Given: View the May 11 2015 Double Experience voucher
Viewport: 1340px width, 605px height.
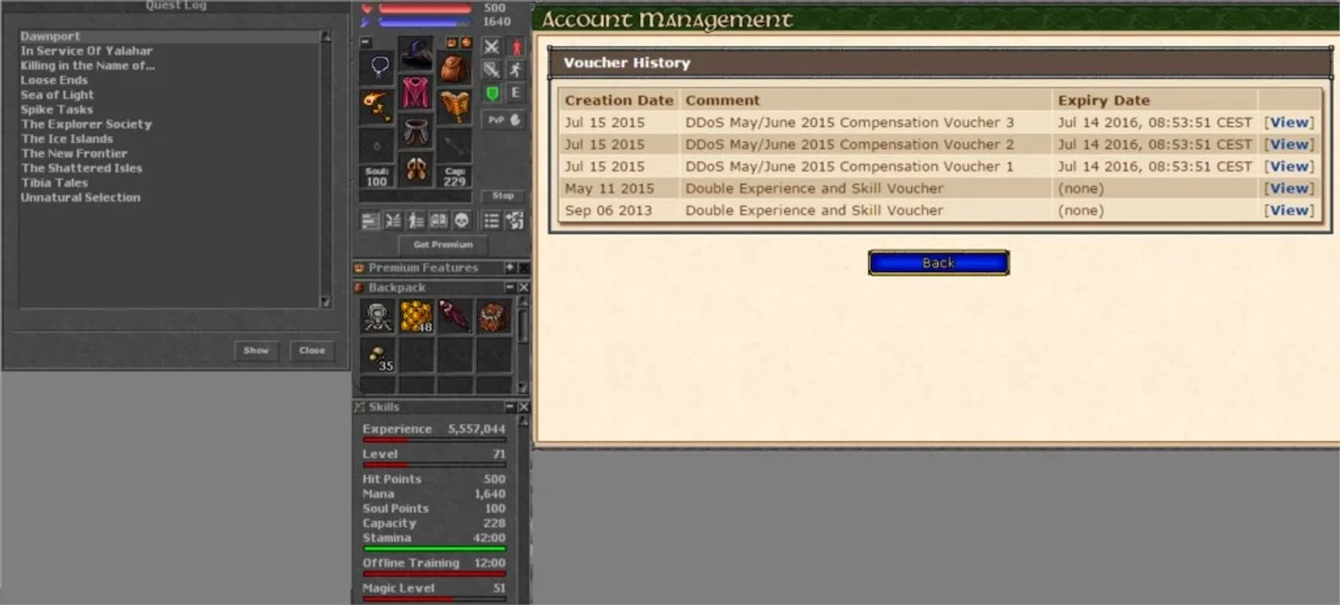Looking at the screenshot, I should [1289, 189].
